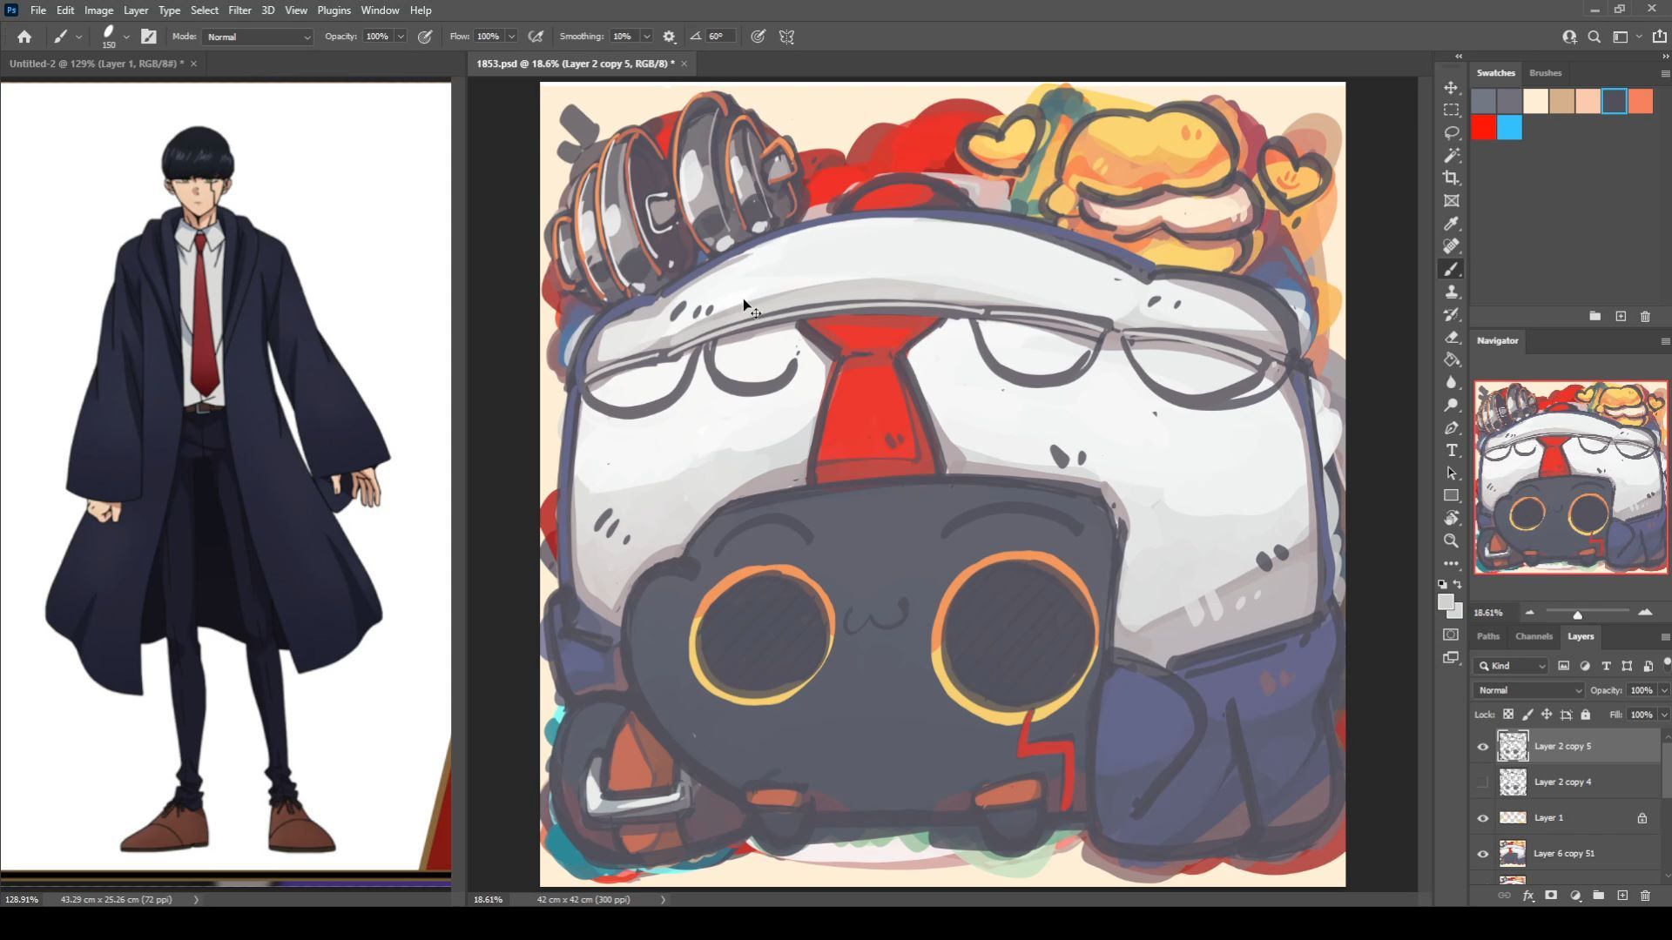Switch to the Brushes tab
The height and width of the screenshot is (940, 1672).
tap(1545, 73)
